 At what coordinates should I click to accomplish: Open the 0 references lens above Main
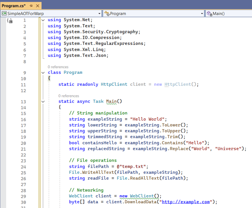pyautogui.click(x=69, y=96)
